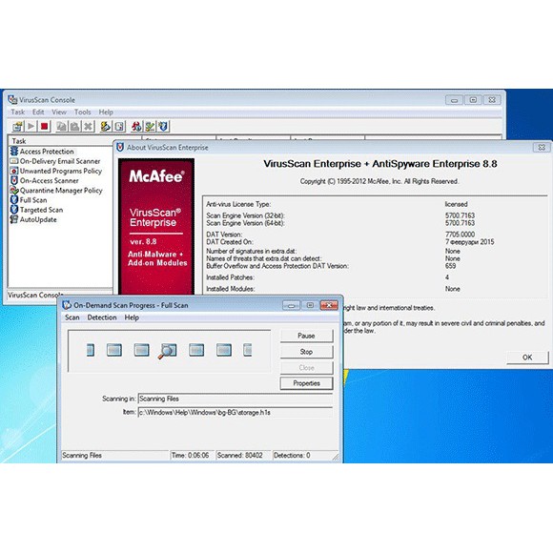Click the 'Scanning Files' status bar text
The height and width of the screenshot is (553, 553).
(x=82, y=456)
